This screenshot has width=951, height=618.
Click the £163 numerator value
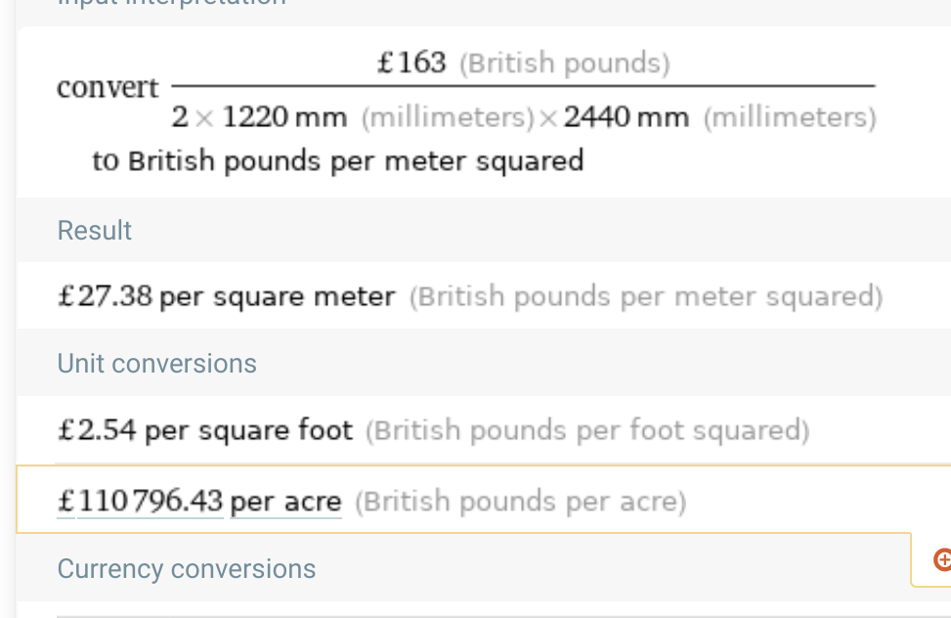tap(411, 63)
